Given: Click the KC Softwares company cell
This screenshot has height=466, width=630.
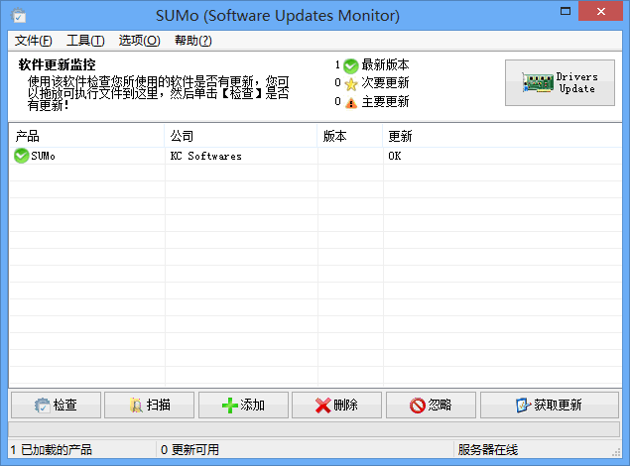Looking at the screenshot, I should tap(205, 156).
